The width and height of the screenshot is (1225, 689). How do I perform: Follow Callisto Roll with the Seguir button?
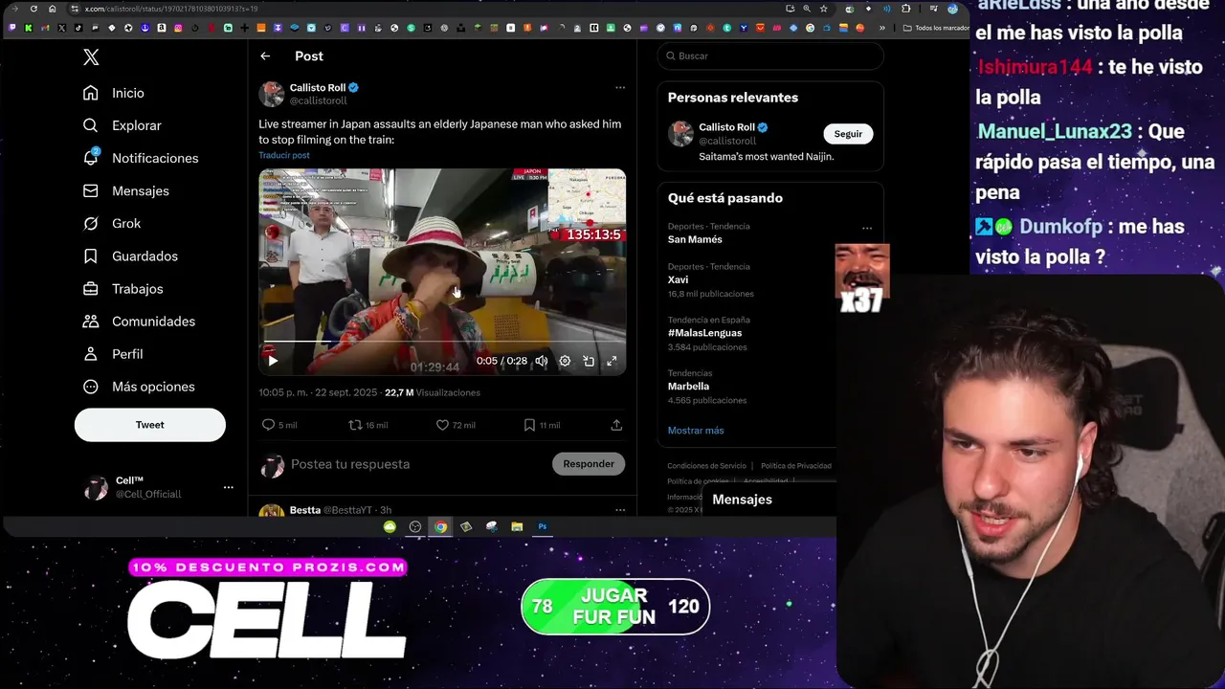point(848,134)
